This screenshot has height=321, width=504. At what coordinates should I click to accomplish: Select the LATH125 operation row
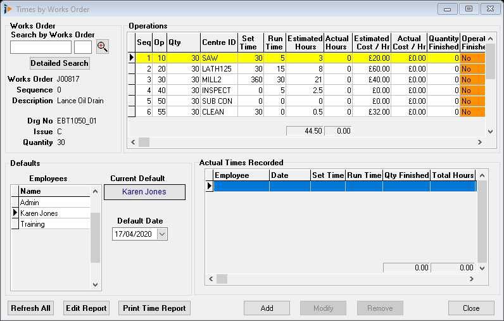pyautogui.click(x=218, y=68)
